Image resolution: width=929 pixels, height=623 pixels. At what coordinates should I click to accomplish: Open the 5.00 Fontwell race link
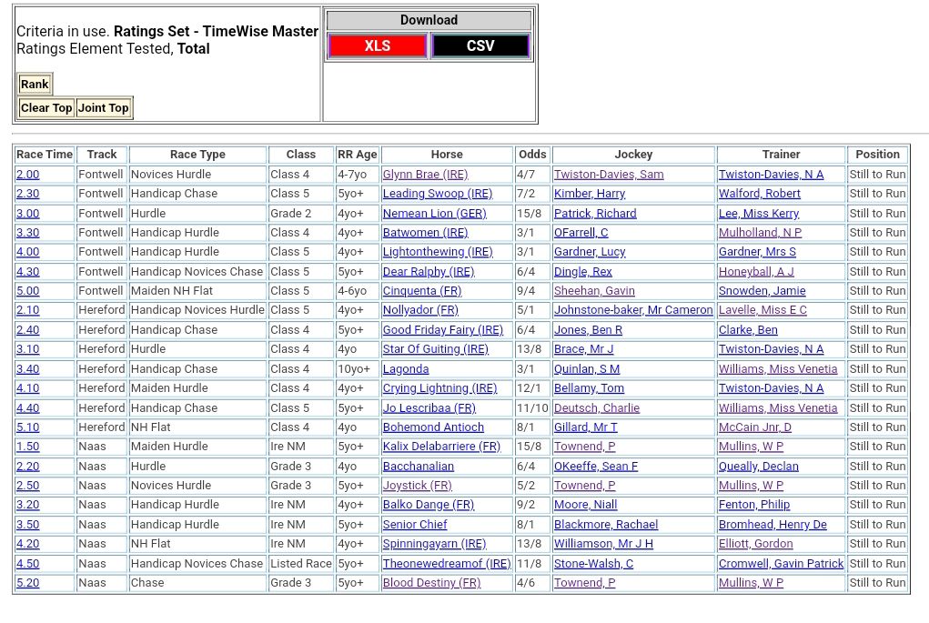(28, 291)
